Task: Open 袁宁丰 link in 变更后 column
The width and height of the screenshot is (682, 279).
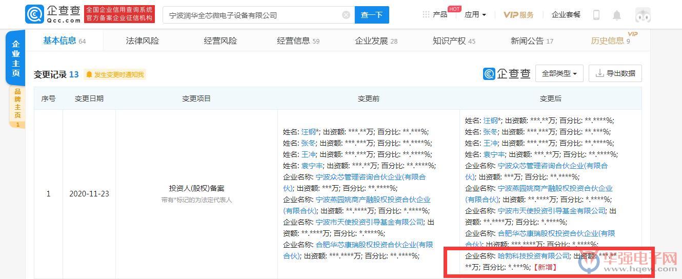Action: tap(494, 154)
